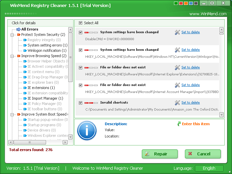This screenshot has height=174, width=232.
Task: Uncheck the Winlogon system settings error checkbox
Action: pos(81,50)
